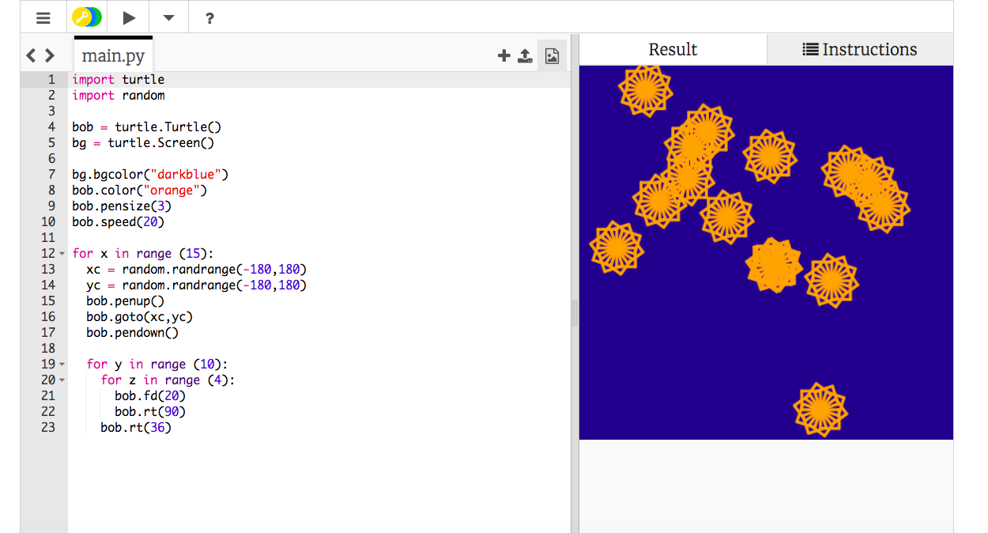This screenshot has width=988, height=533.
Task: Click the 'bob.fd(20)' line
Action: pos(150,395)
